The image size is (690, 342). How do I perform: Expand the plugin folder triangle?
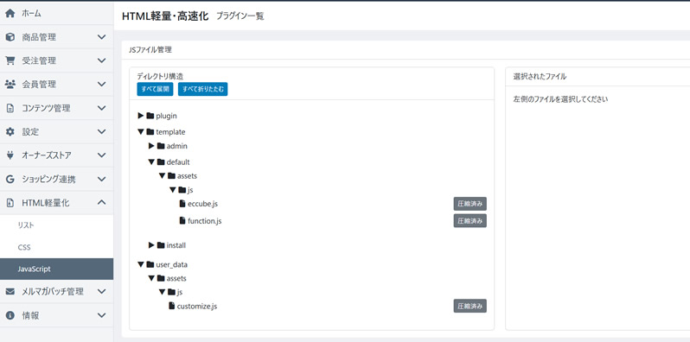pos(141,116)
